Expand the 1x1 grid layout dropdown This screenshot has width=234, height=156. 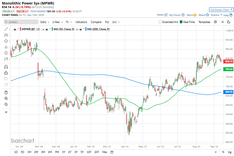pos(116,22)
